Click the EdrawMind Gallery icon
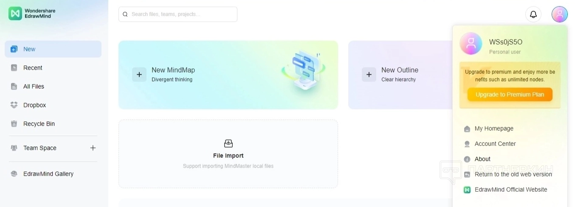 (14, 174)
